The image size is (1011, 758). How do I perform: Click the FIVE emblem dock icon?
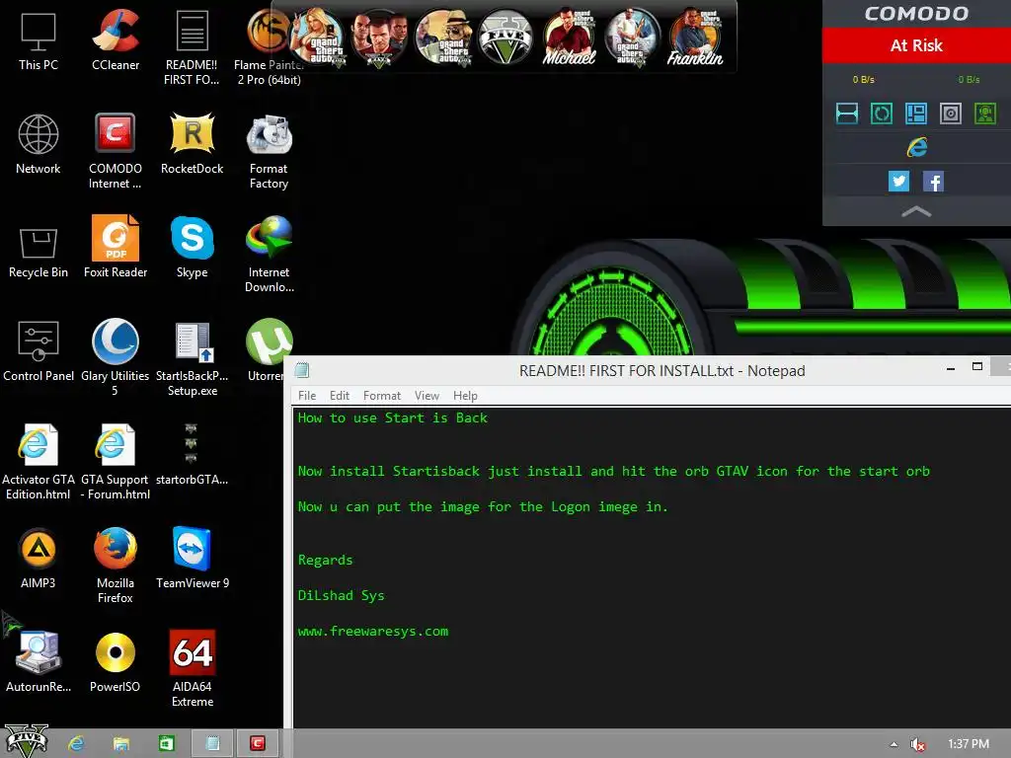click(505, 37)
